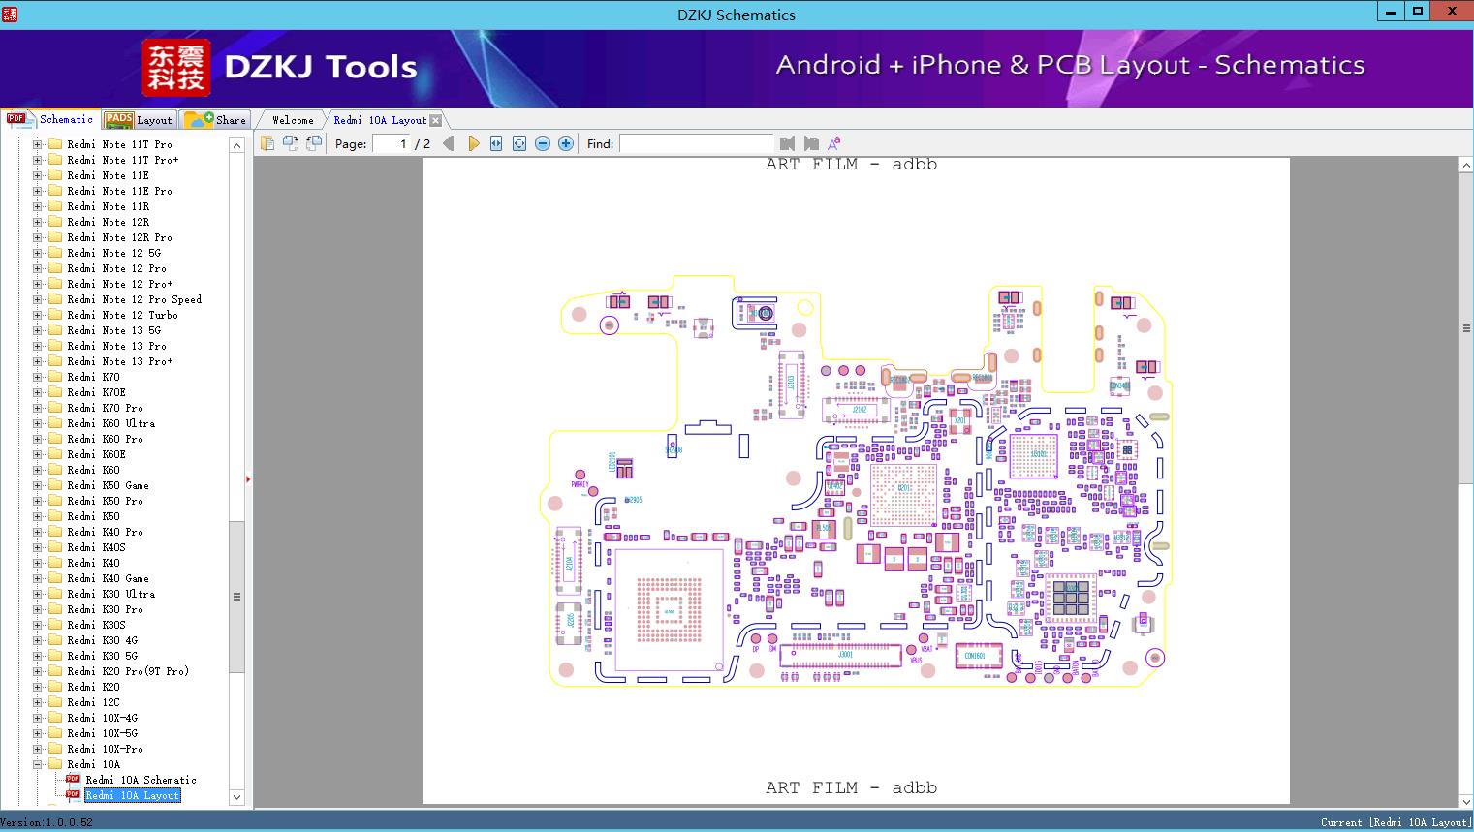1474x832 pixels.
Task: Switch to the Welcome tab
Action: pyautogui.click(x=293, y=120)
